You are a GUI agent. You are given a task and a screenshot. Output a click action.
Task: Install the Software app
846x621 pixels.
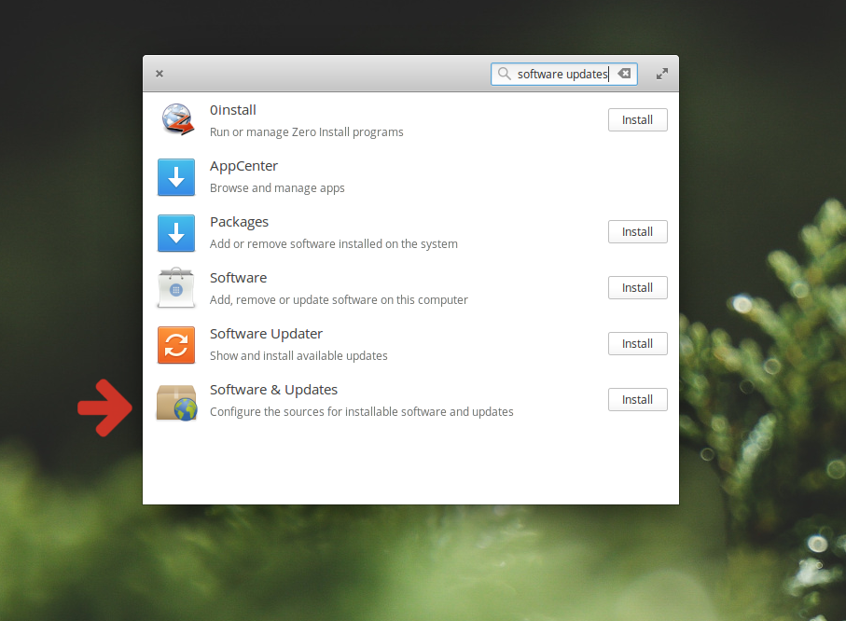(x=638, y=287)
